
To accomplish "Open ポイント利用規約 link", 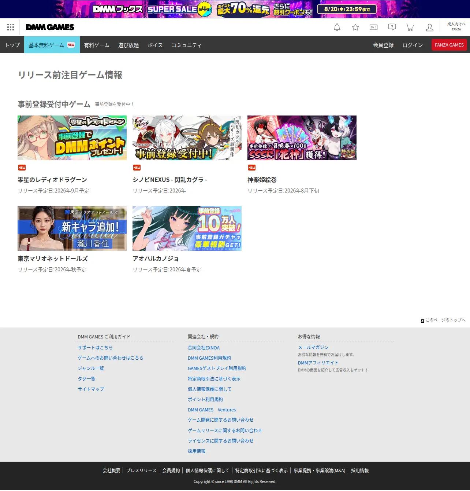I will (205, 399).
